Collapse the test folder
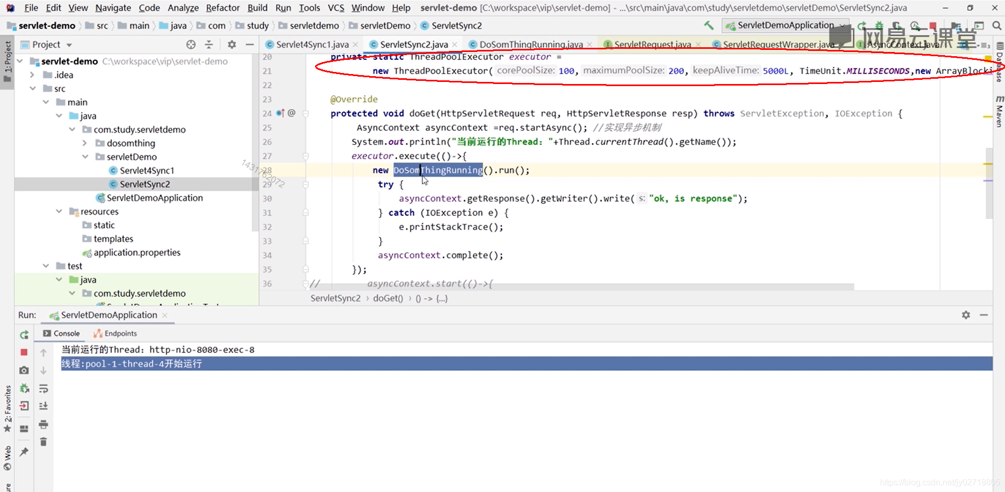Viewport: 1005px width, 492px height. pyautogui.click(x=46, y=266)
